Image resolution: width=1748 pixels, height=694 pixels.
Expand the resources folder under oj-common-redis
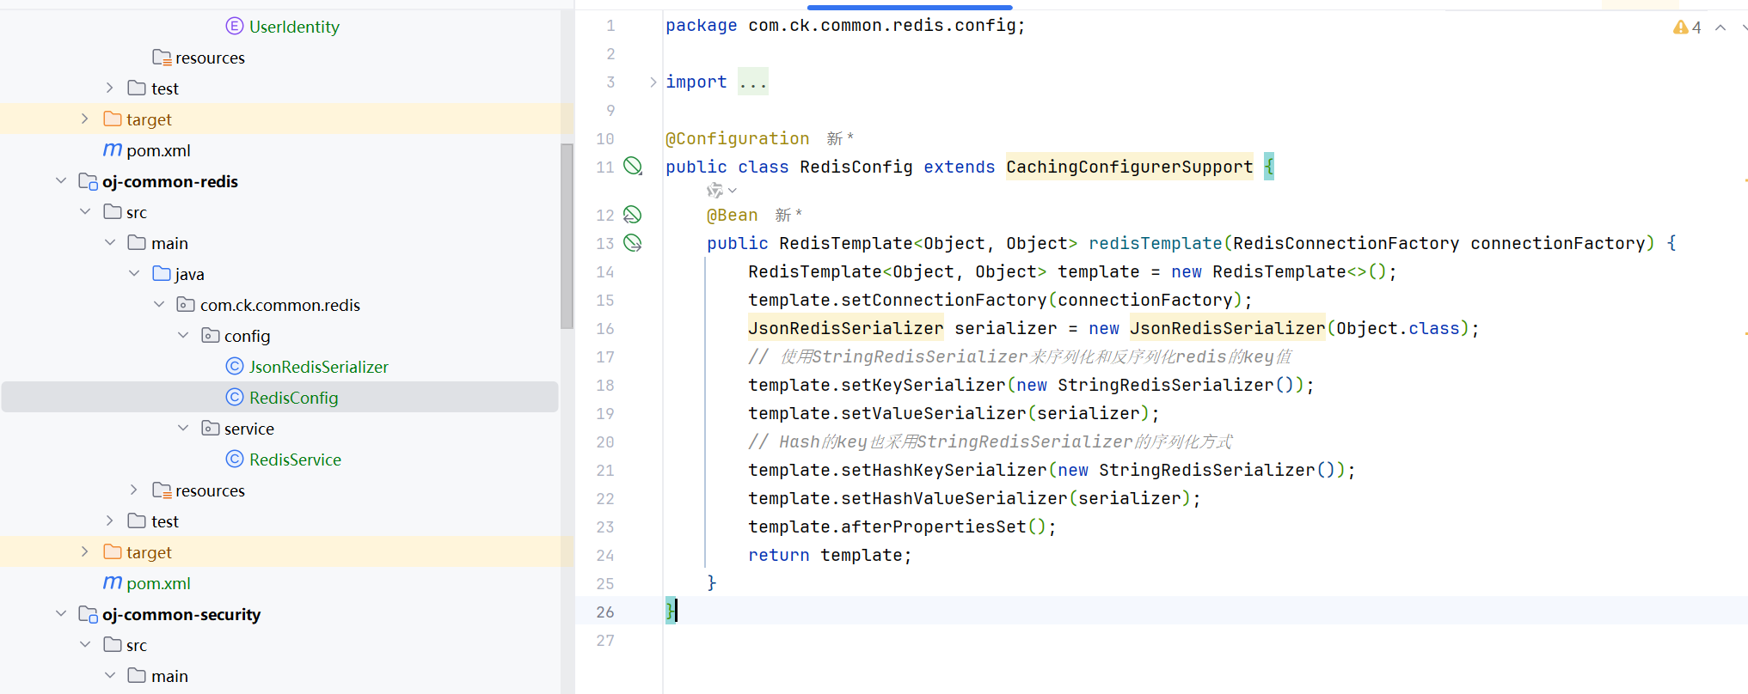[x=133, y=490]
